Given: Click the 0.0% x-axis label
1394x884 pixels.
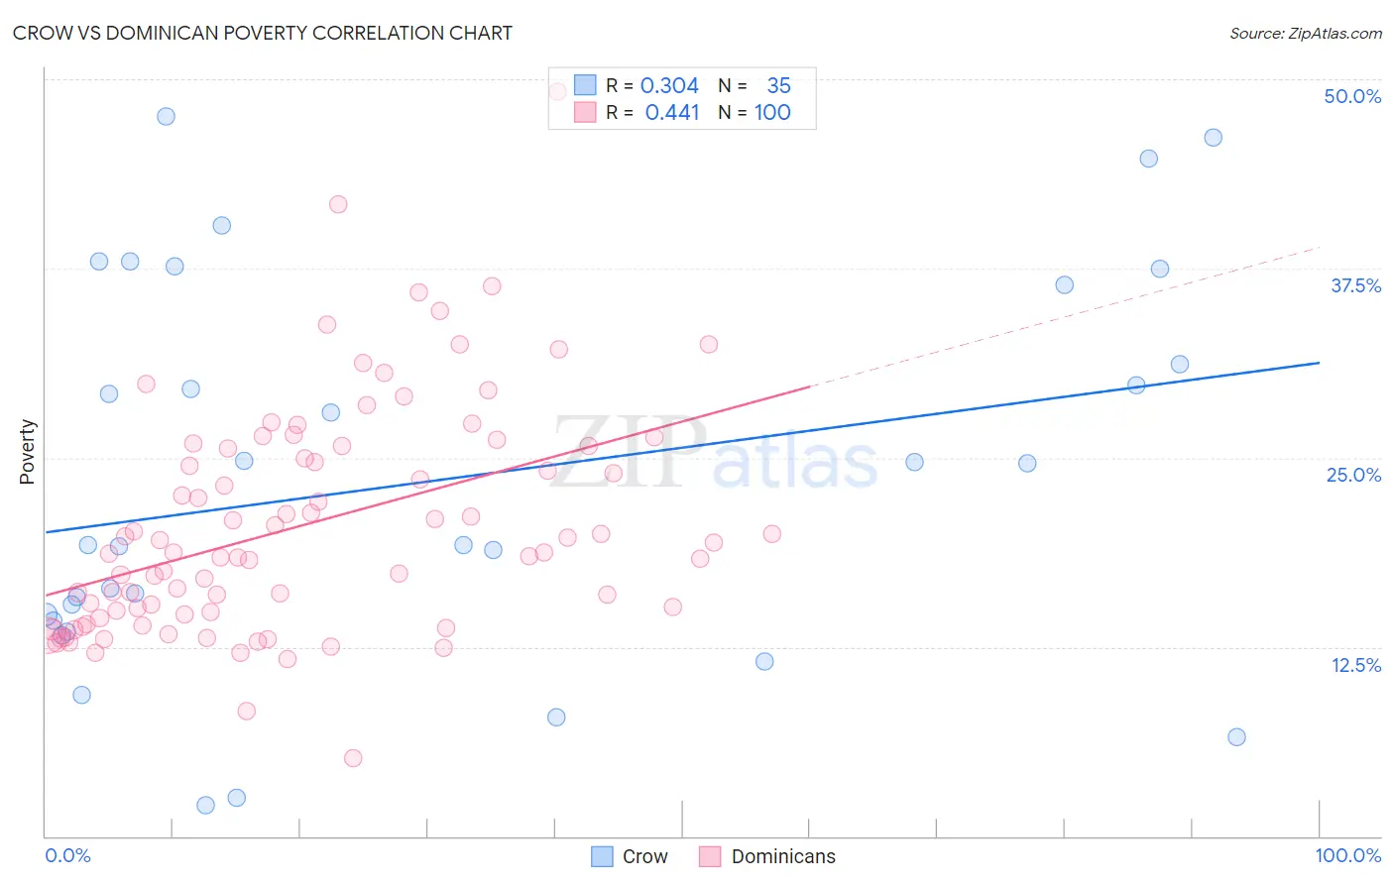Looking at the screenshot, I should 67,855.
